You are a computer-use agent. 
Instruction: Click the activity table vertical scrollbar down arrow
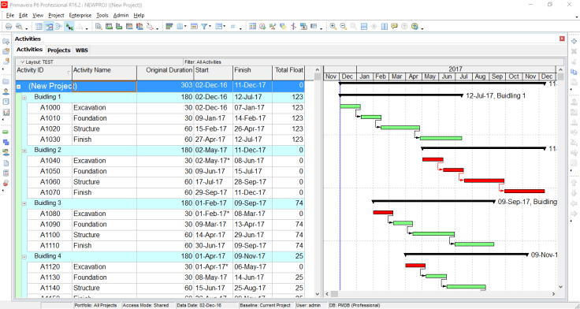pyautogui.click(x=318, y=294)
